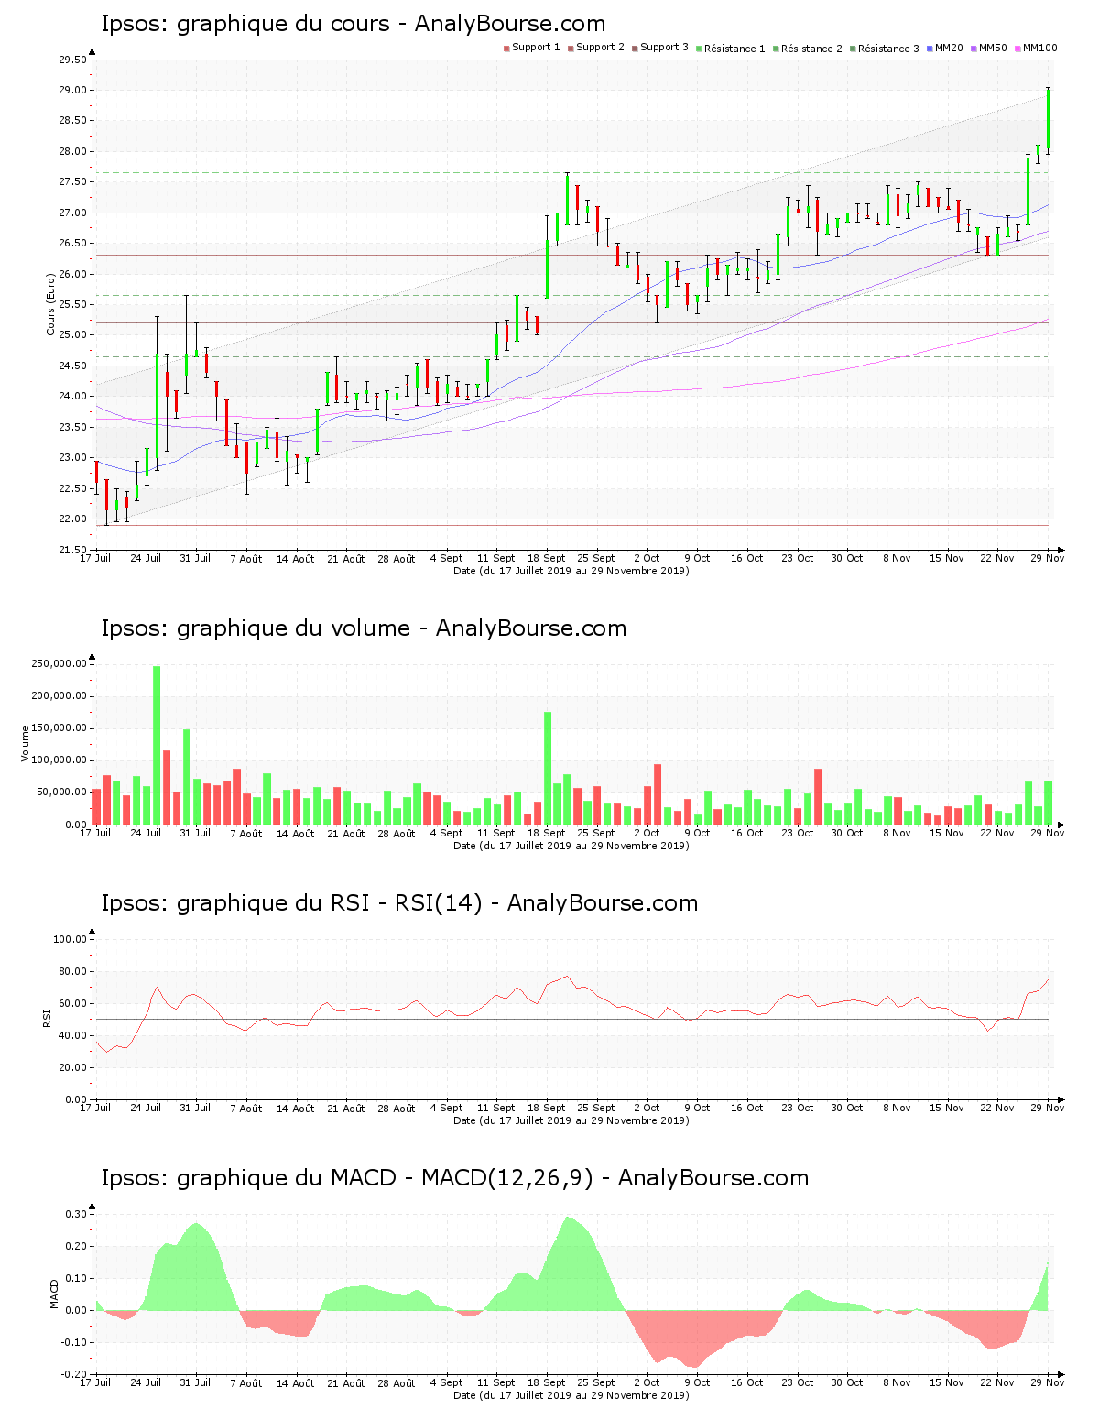Click '7 Août' date on RSI chart axis
This screenshot has width=1099, height=1420.
click(x=245, y=1109)
